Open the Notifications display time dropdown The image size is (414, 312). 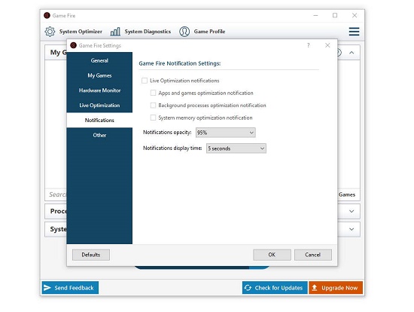[236, 148]
